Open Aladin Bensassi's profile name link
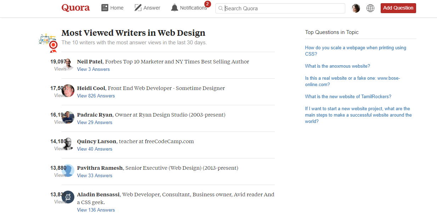The width and height of the screenshot is (437, 219). pos(98,195)
